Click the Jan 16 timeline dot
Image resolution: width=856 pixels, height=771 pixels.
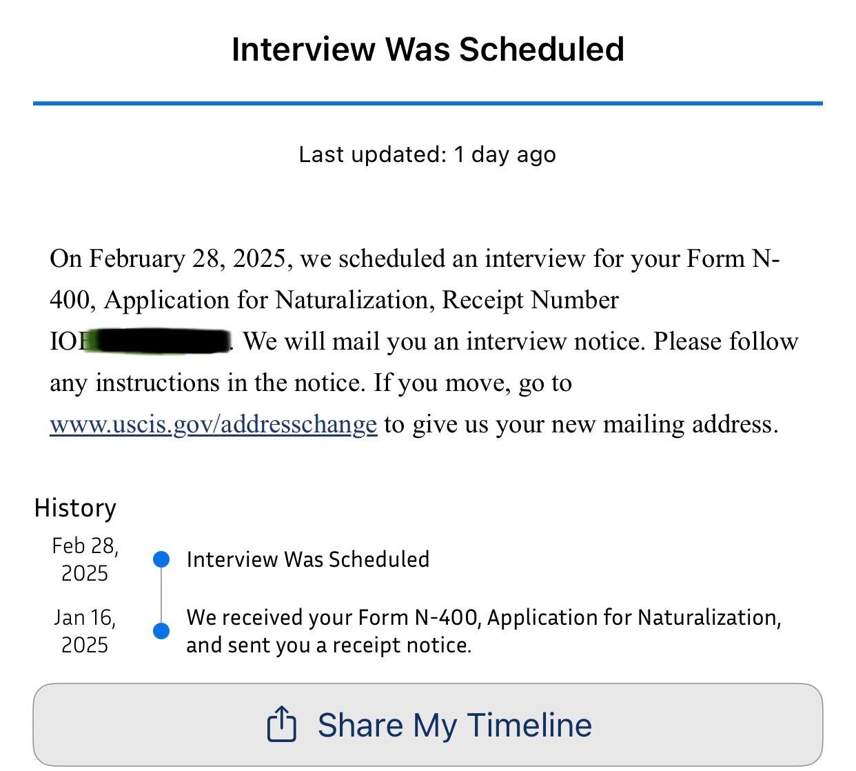[161, 631]
